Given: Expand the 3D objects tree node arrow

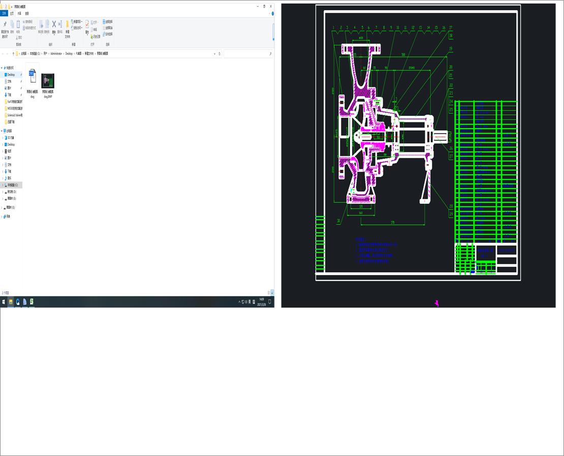Looking at the screenshot, I should click(x=3, y=137).
